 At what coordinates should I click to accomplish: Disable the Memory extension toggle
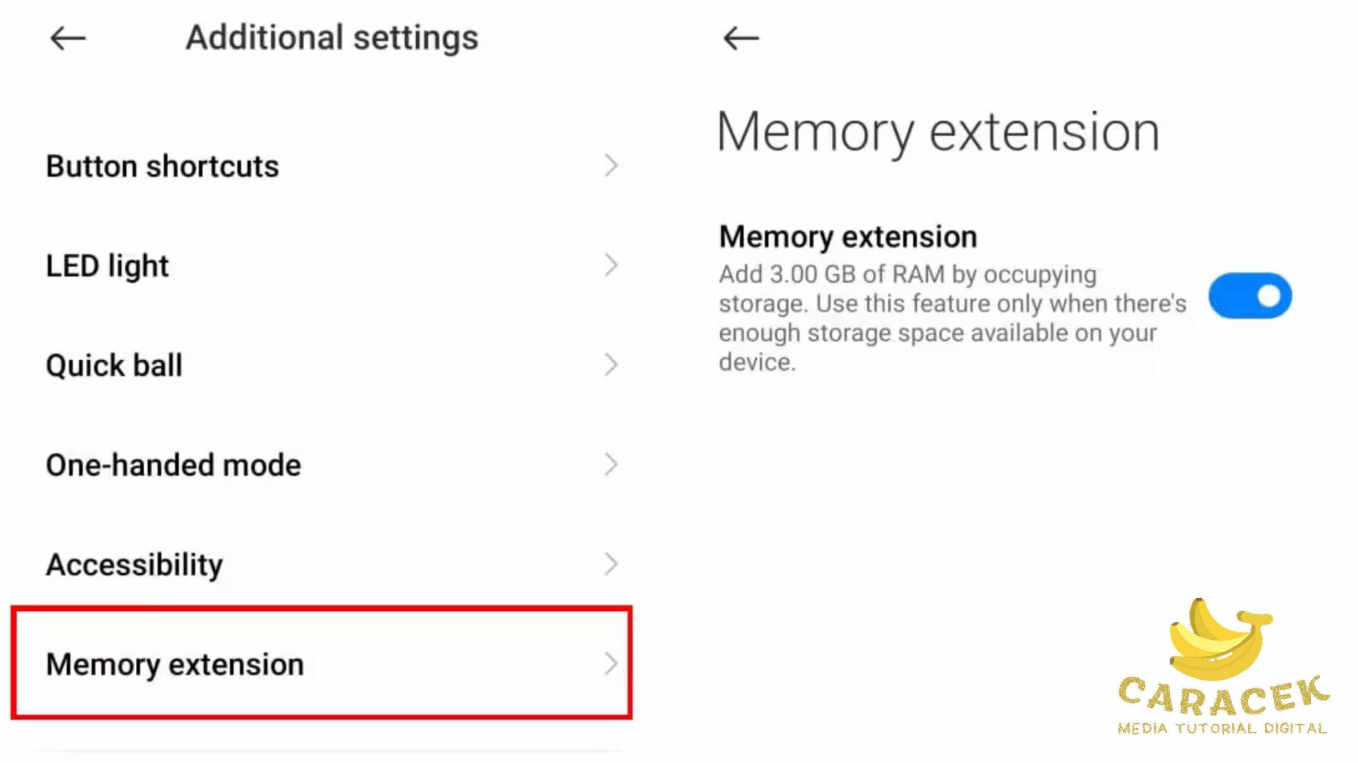1250,296
